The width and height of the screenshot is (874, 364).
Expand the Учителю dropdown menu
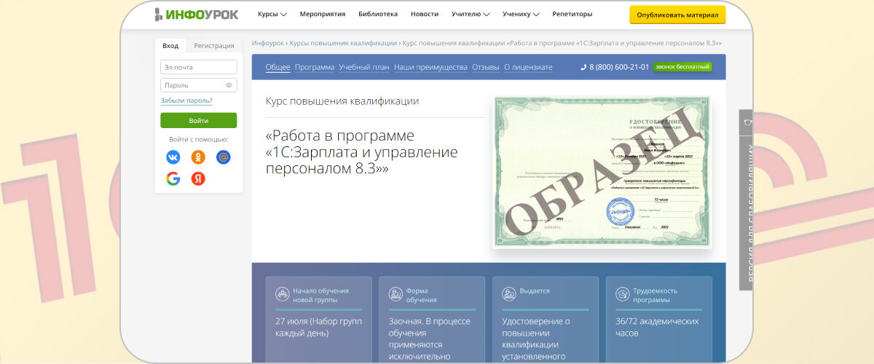coord(471,14)
